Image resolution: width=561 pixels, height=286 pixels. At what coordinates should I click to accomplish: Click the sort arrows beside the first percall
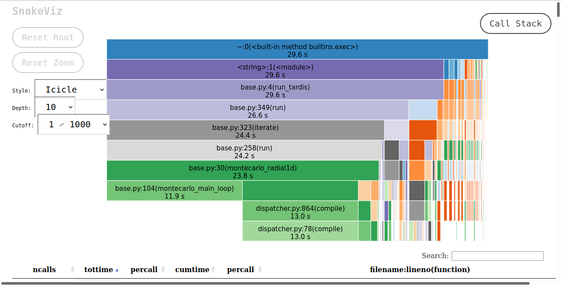point(163,269)
